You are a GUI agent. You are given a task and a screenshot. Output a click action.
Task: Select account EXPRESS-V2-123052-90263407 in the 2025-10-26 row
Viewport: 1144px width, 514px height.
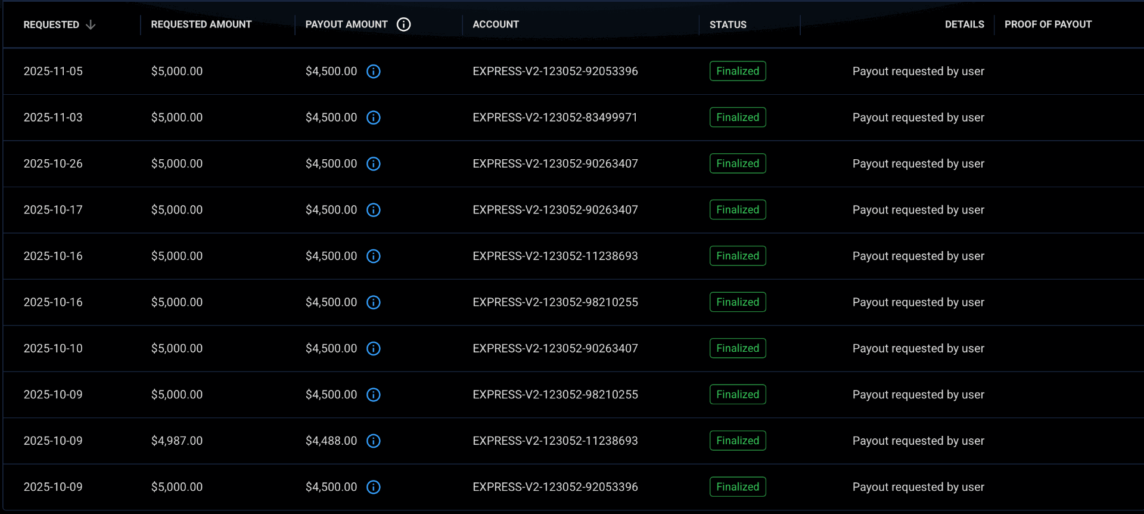[x=555, y=164]
